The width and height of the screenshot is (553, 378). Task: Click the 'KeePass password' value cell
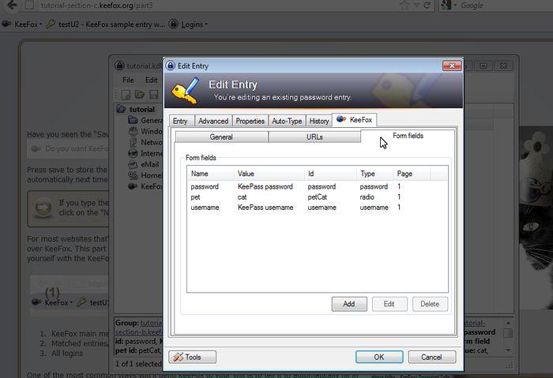(x=265, y=187)
